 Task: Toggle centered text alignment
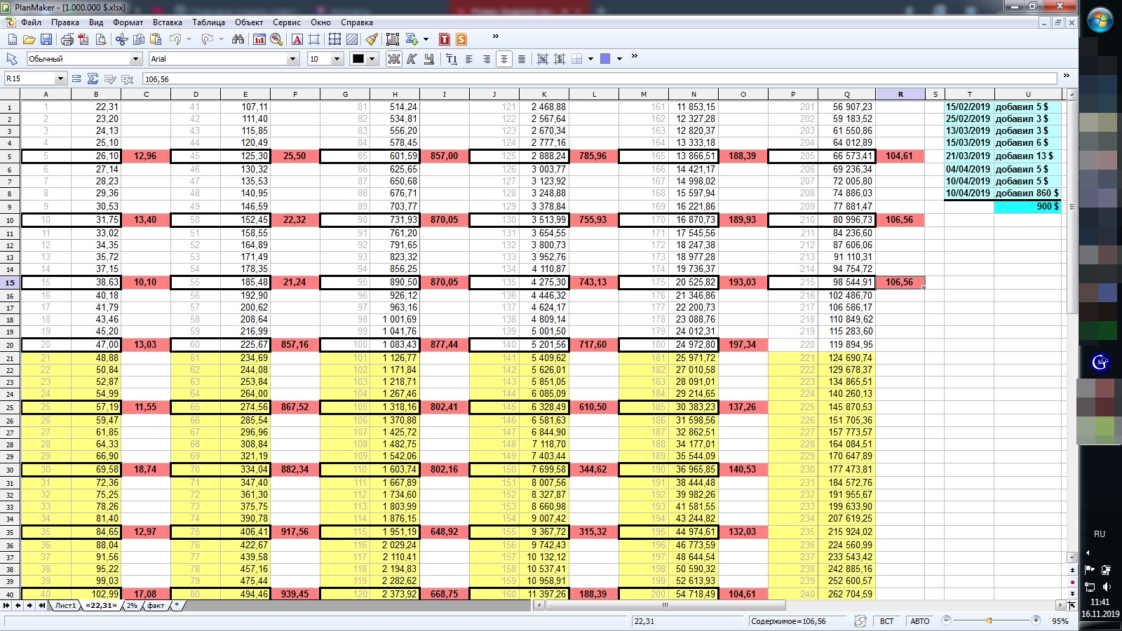coord(503,59)
